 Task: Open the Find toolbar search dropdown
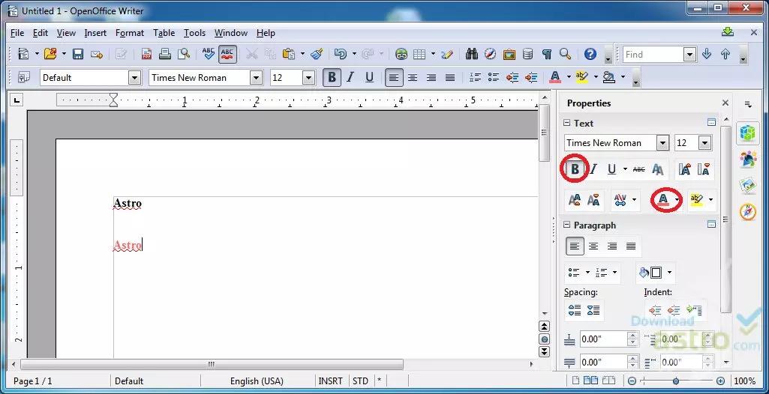(x=689, y=54)
